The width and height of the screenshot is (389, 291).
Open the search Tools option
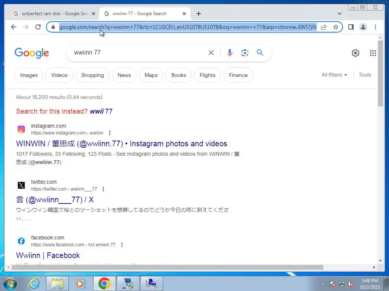coord(365,75)
